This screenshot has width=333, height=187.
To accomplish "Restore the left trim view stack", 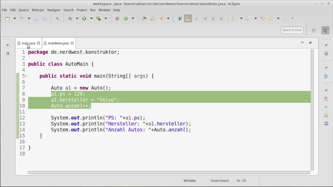I will pyautogui.click(x=8, y=45).
